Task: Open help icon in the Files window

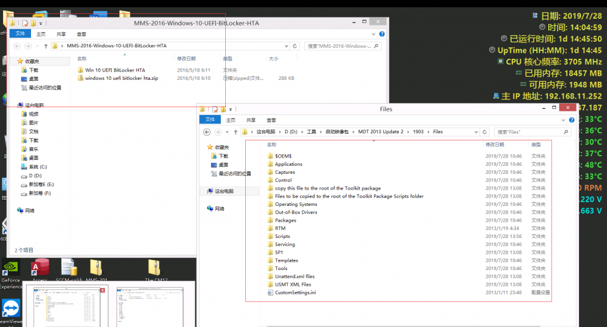Action: click(x=572, y=120)
